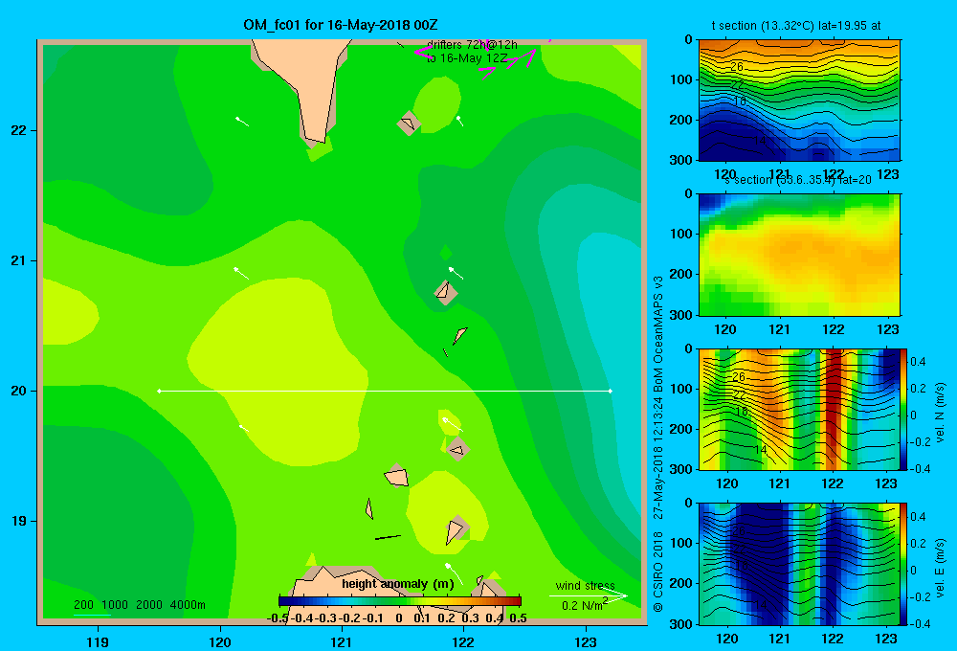957x651 pixels.
Task: Click the vel. E color scale bar
Action: [904, 564]
